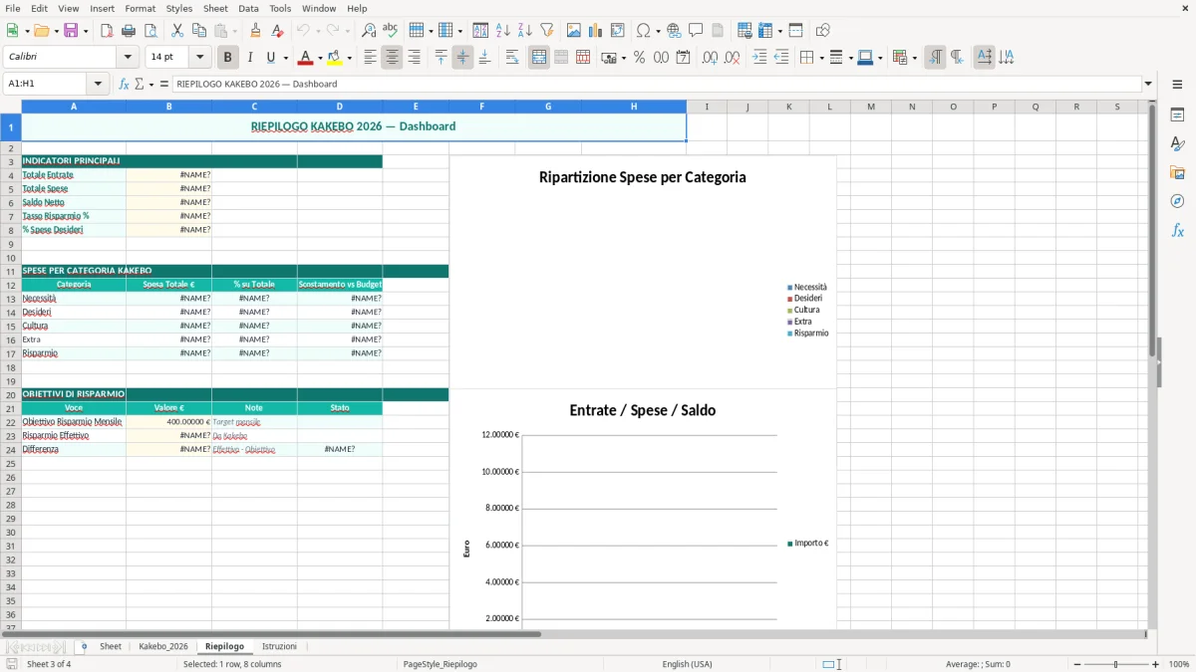Click the English (USA) language status
Screen dimensions: 1196x672
pyautogui.click(x=687, y=664)
